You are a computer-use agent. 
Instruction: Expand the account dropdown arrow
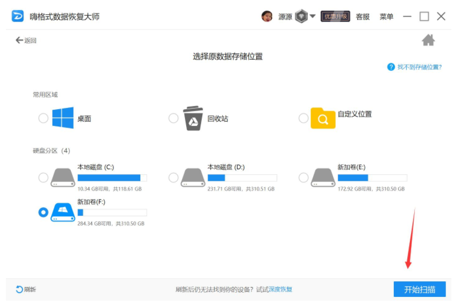click(313, 17)
